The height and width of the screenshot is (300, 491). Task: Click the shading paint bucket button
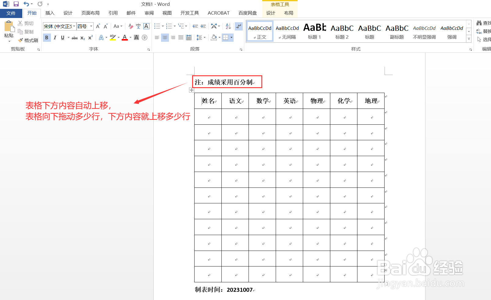[214, 37]
